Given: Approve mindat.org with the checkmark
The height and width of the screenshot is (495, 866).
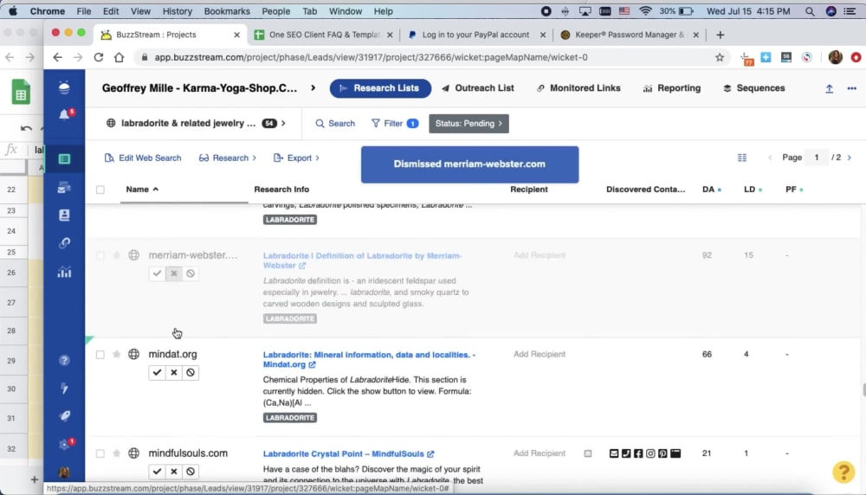Looking at the screenshot, I should coord(157,372).
